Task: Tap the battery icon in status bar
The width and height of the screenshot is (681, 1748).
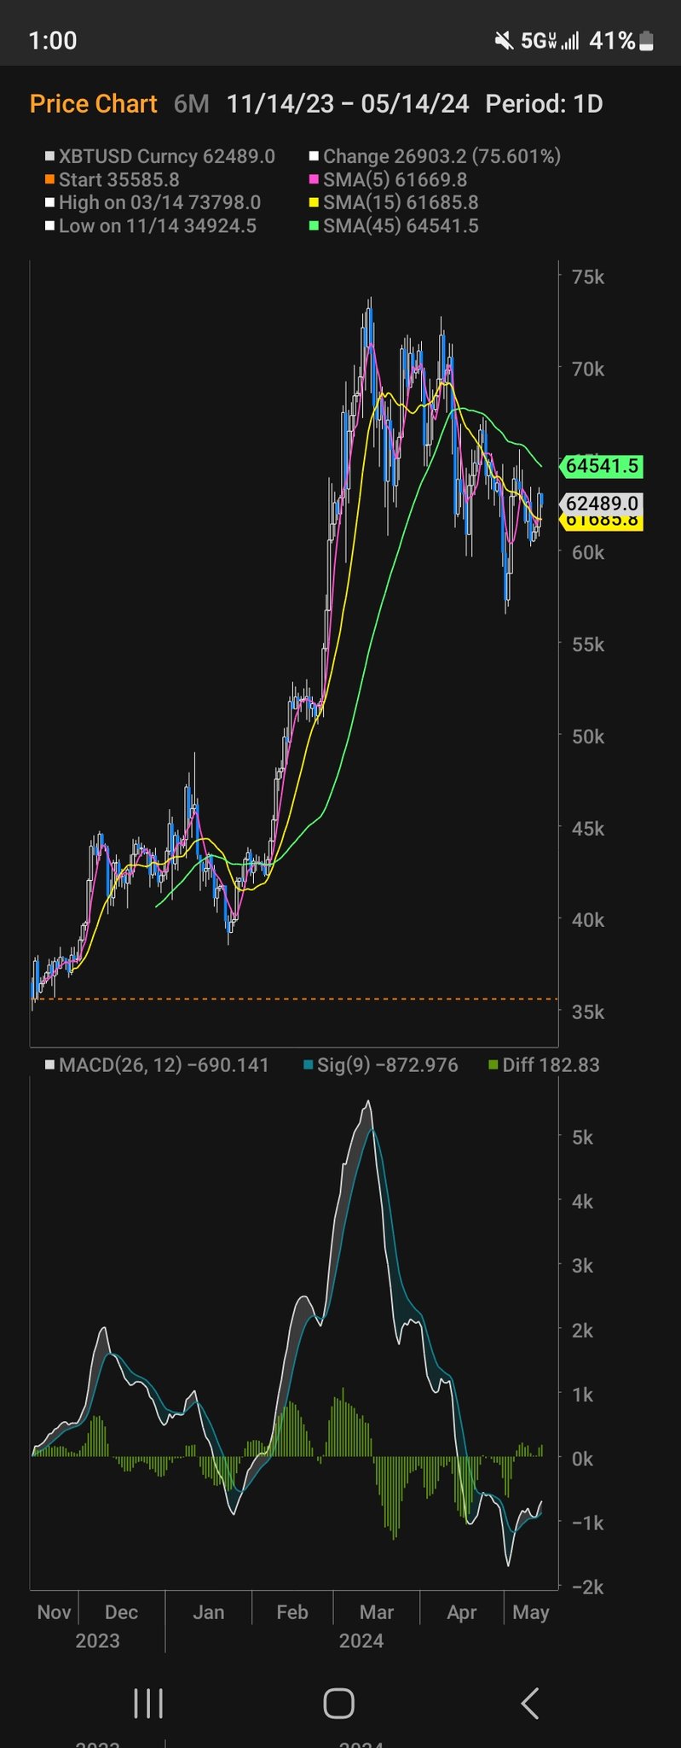Action: pos(647,41)
